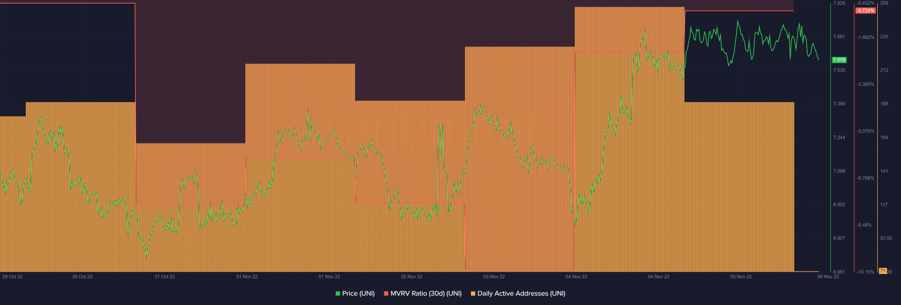Click the red MVRV Ratio legend color square
The image size is (901, 305).
click(x=386, y=293)
